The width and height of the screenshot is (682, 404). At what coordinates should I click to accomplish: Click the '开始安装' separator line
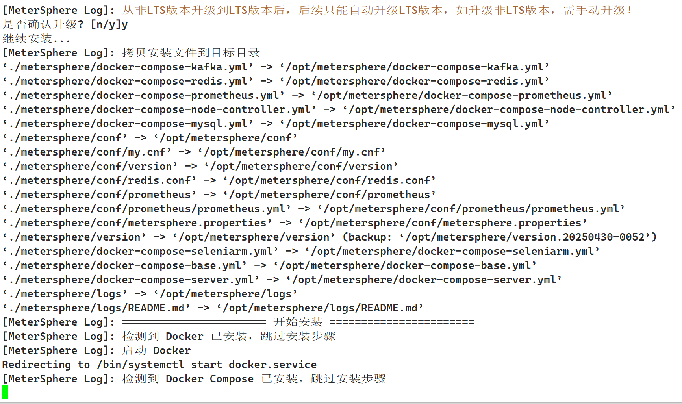[298, 322]
